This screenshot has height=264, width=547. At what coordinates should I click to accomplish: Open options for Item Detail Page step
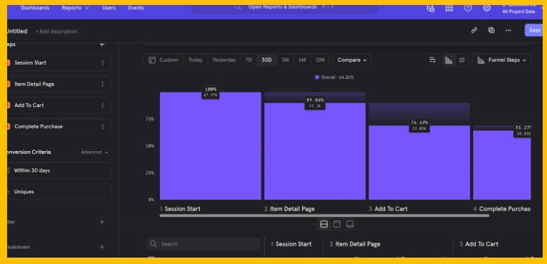pos(102,84)
